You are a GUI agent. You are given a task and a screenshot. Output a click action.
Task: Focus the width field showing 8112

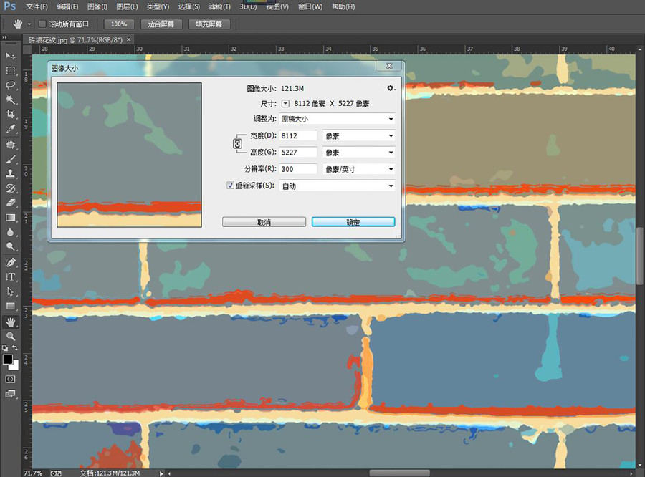[x=298, y=135]
